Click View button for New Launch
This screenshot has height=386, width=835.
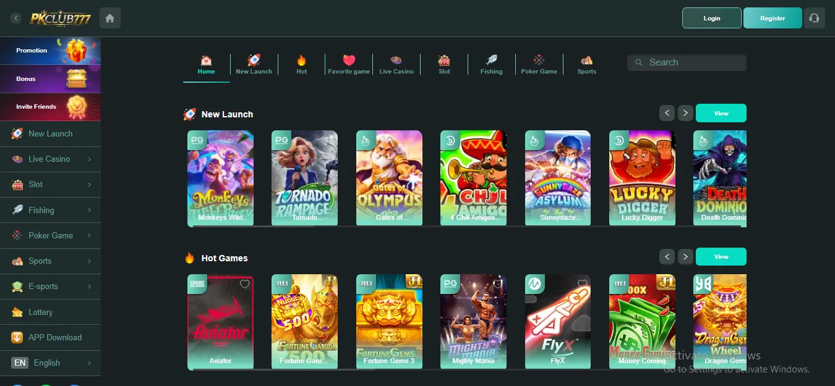721,113
